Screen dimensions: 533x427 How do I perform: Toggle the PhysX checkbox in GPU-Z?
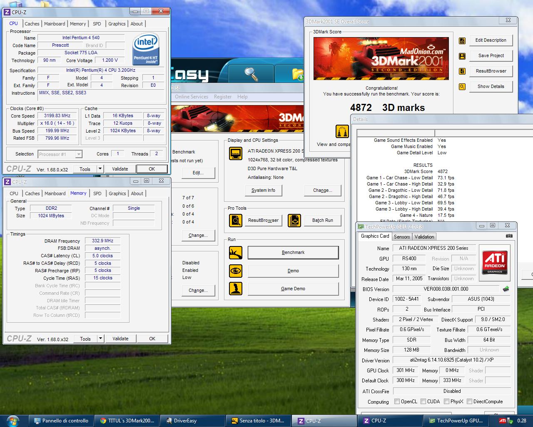click(446, 402)
